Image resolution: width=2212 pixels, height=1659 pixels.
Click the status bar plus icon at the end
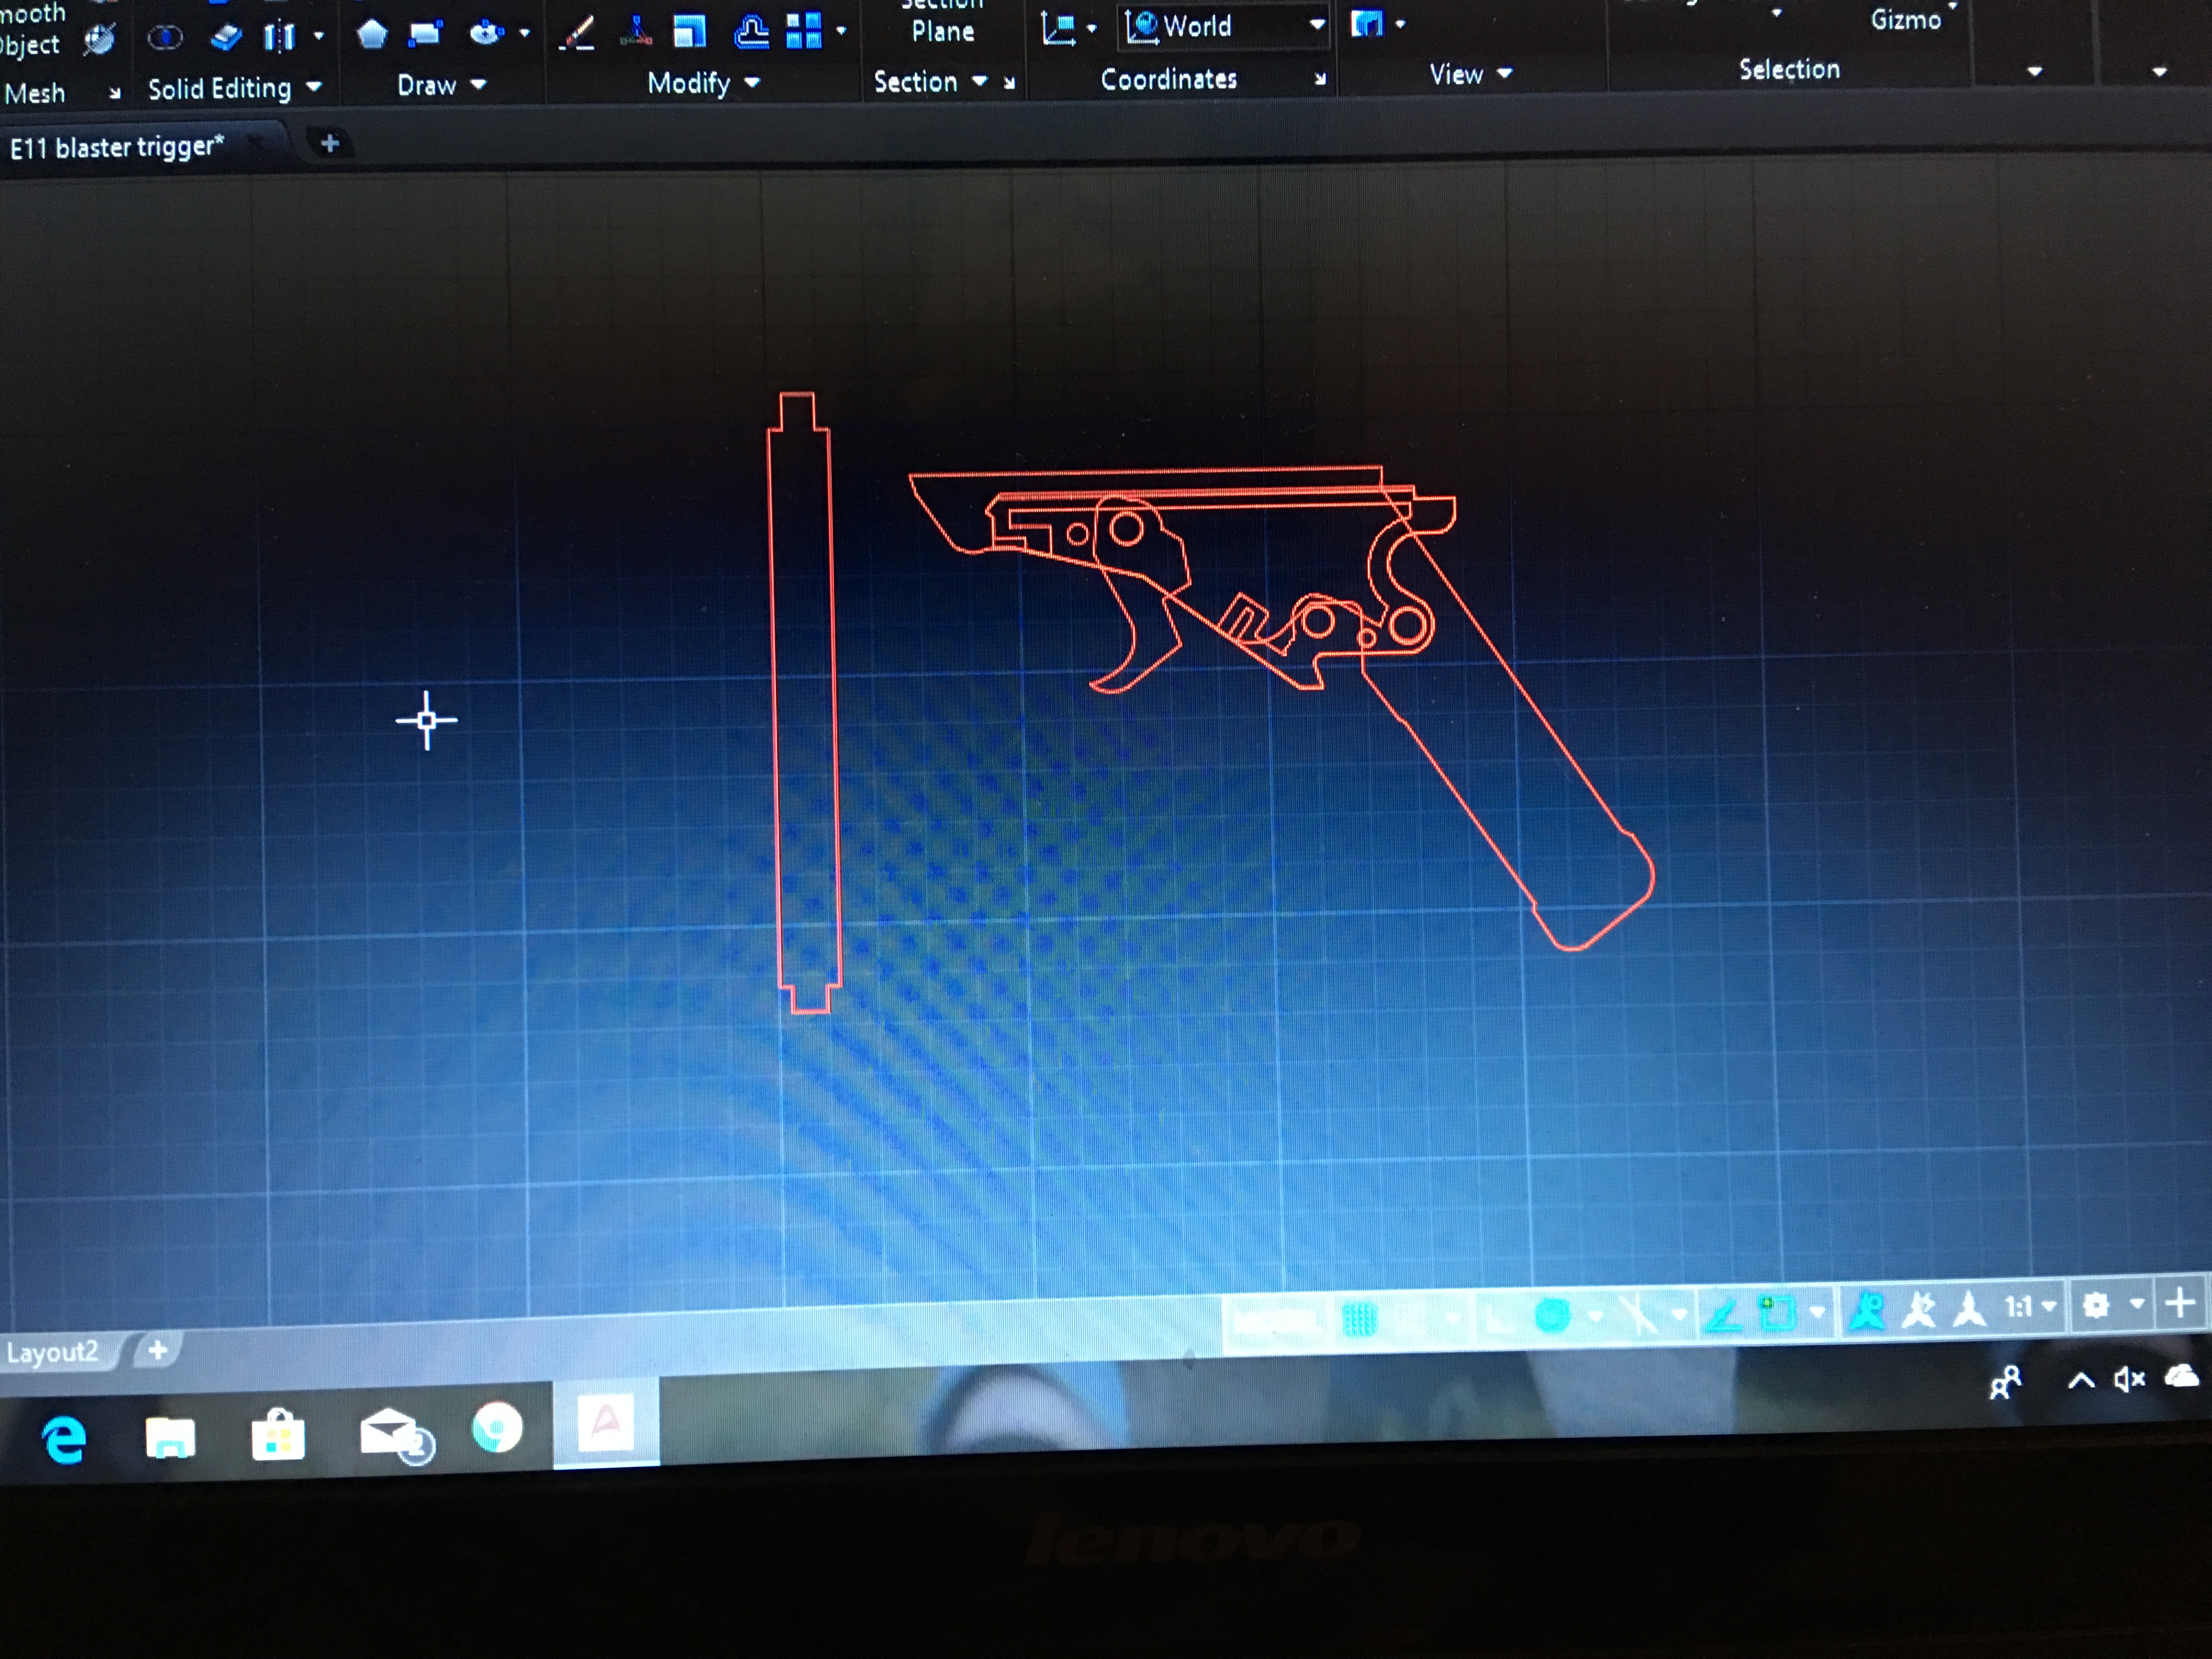(x=2180, y=1303)
